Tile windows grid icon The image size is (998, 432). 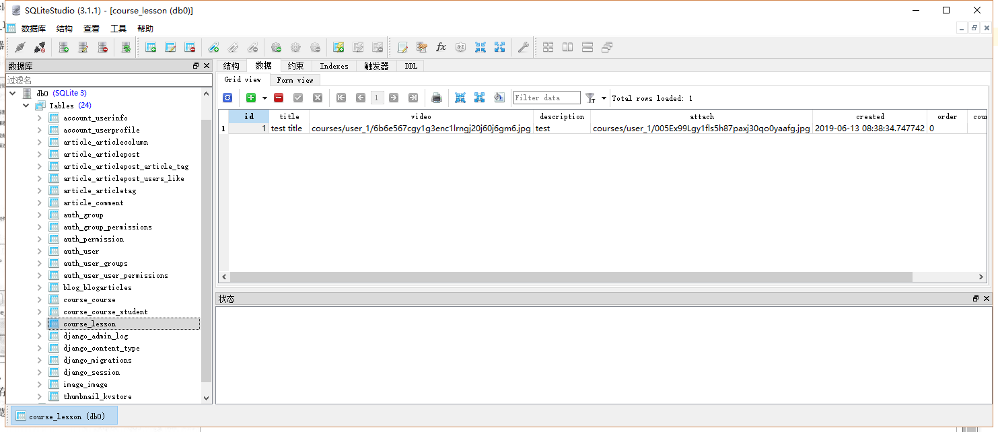point(548,47)
